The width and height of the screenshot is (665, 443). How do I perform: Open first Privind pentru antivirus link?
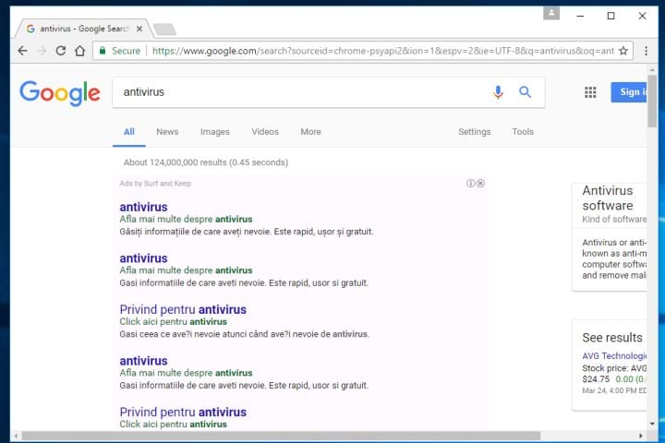[x=183, y=309]
